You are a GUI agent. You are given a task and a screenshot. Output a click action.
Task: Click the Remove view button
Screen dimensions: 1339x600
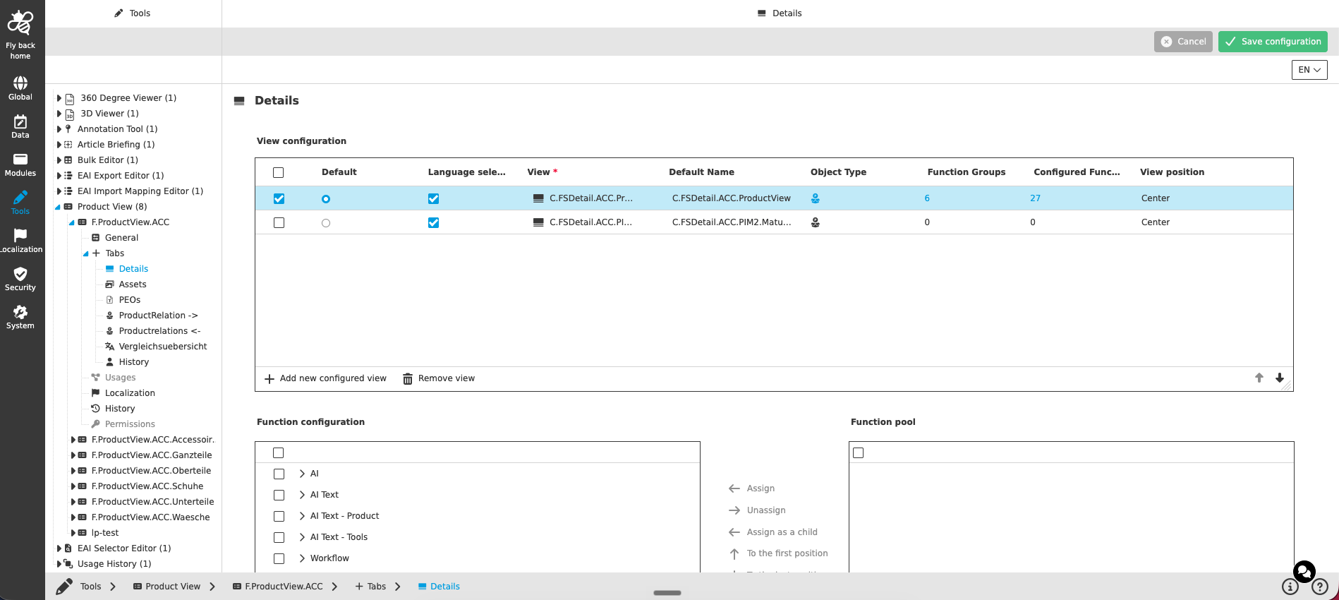pos(439,378)
